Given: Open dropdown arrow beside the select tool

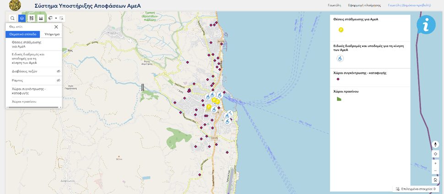Looking at the screenshot, I should 56,18.
